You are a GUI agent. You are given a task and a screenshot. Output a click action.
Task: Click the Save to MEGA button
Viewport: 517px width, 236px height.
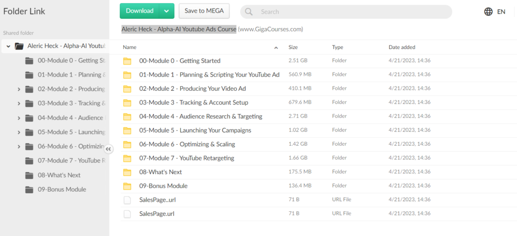click(204, 11)
